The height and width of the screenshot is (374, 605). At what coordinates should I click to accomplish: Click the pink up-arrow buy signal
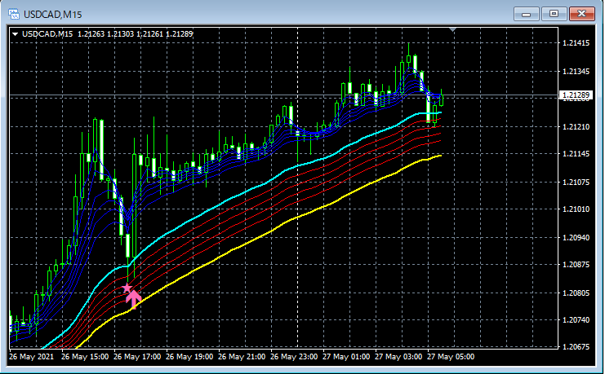pos(134,300)
